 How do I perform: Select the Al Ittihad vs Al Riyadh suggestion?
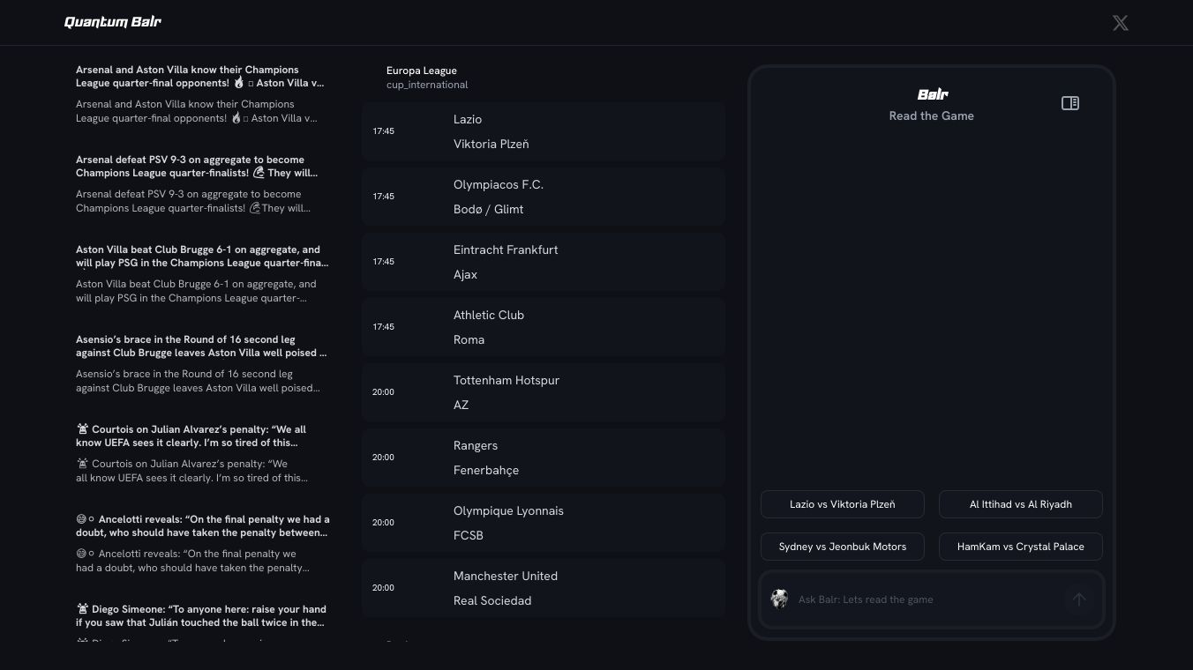[x=1020, y=504]
